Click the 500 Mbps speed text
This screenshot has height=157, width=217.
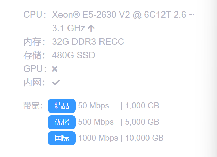[x=96, y=122]
